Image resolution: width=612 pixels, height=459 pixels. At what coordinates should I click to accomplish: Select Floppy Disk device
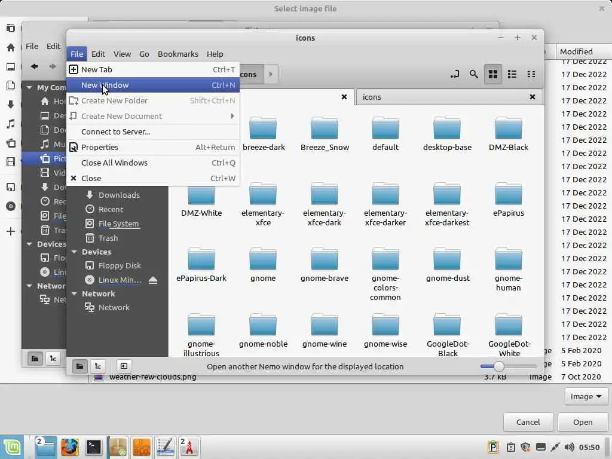pos(119,265)
